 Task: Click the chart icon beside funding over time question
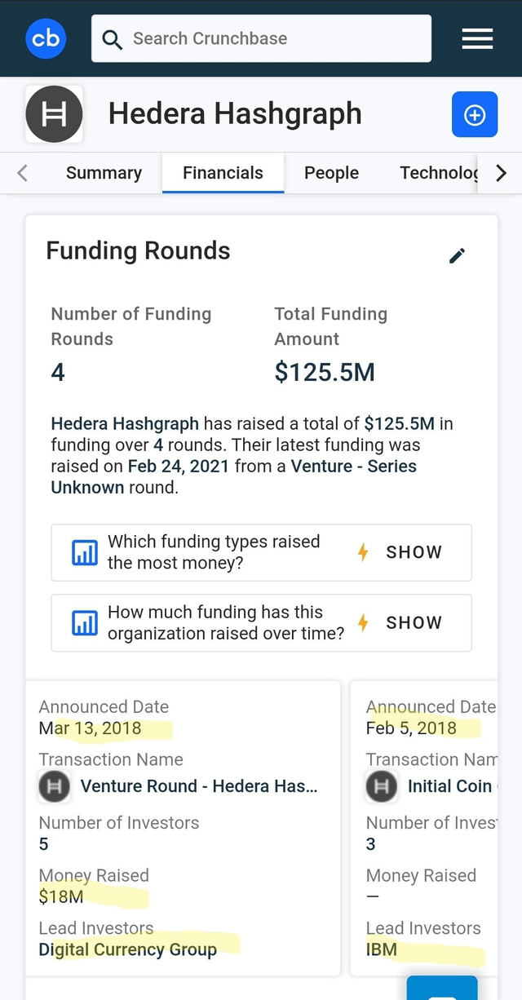tap(85, 623)
